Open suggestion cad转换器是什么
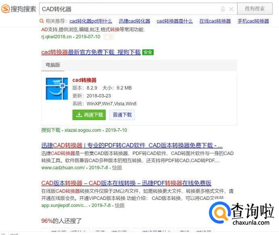The width and height of the screenshot is (279, 235). coord(175,21)
